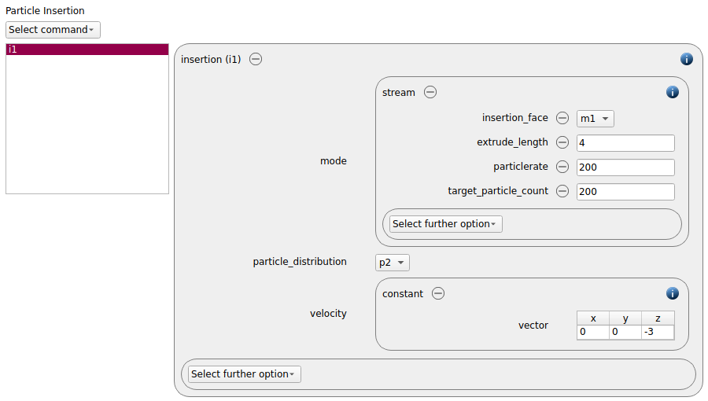Remove target_particle_count option via minus icon
This screenshot has height=401, width=708.
[x=562, y=191]
